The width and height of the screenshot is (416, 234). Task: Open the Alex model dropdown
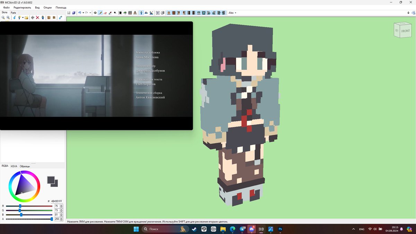[232, 13]
